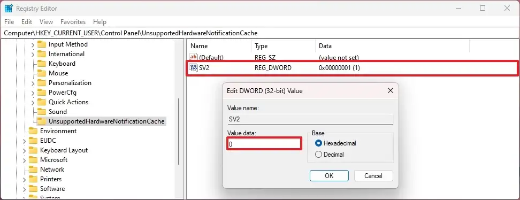The width and height of the screenshot is (520, 200).
Task: Confirm the DWORD edit with OK
Action: tap(329, 176)
